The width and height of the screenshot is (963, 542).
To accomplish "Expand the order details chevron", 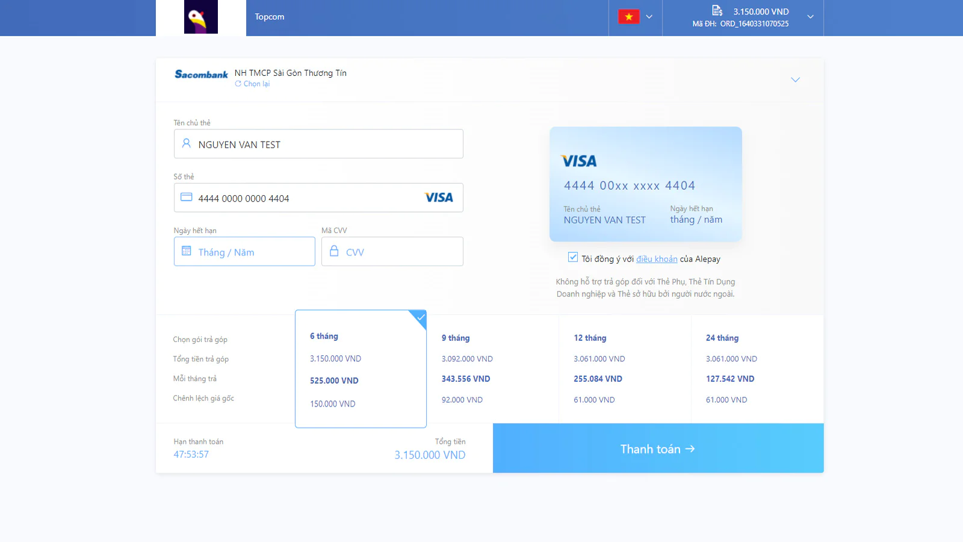I will click(811, 17).
